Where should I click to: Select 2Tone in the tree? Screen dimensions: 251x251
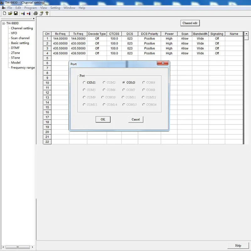coord(15,53)
